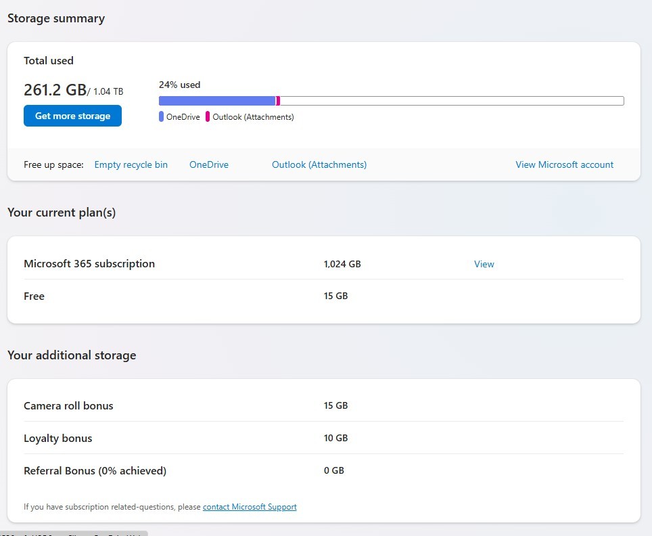This screenshot has width=652, height=536.
Task: Click the blue OneDrive legend swatch
Action: (161, 117)
